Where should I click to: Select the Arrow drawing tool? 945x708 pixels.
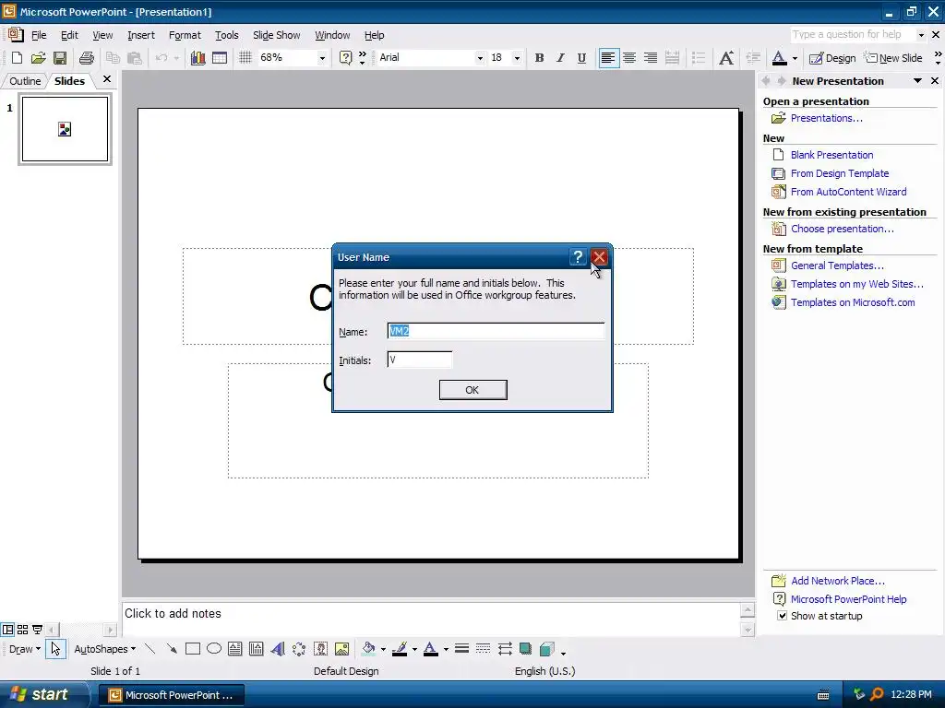172,648
